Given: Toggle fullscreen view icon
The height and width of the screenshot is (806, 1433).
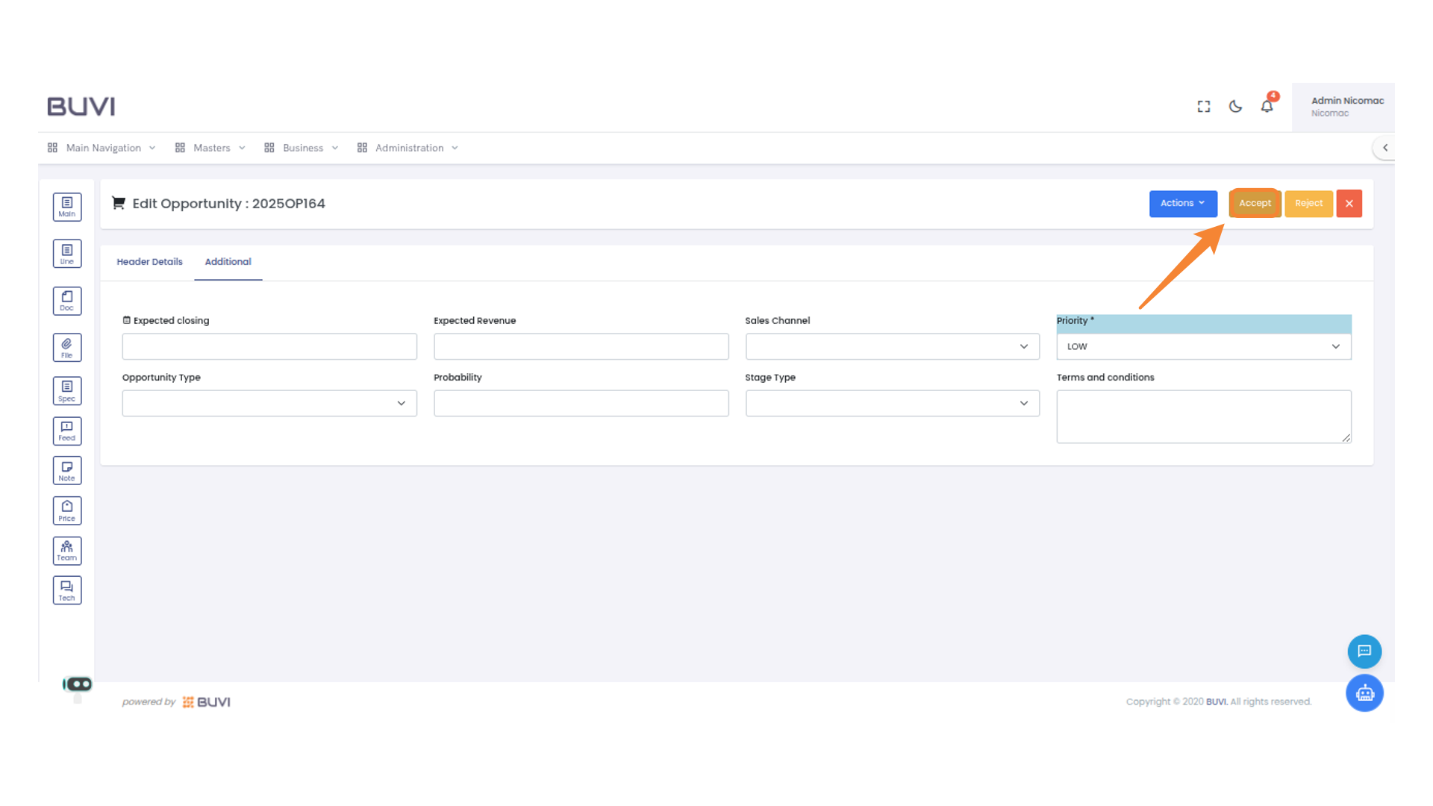Looking at the screenshot, I should 1204,107.
